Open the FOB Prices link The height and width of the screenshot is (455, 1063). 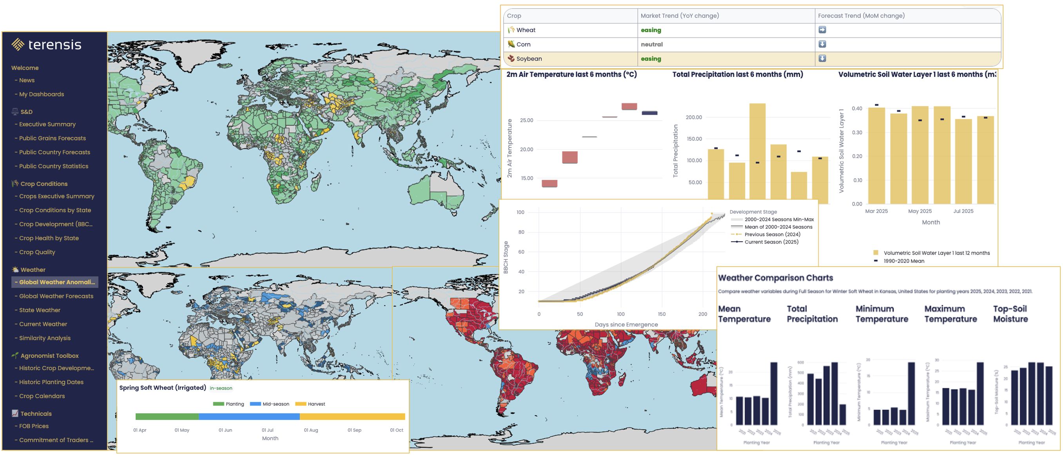[34, 426]
